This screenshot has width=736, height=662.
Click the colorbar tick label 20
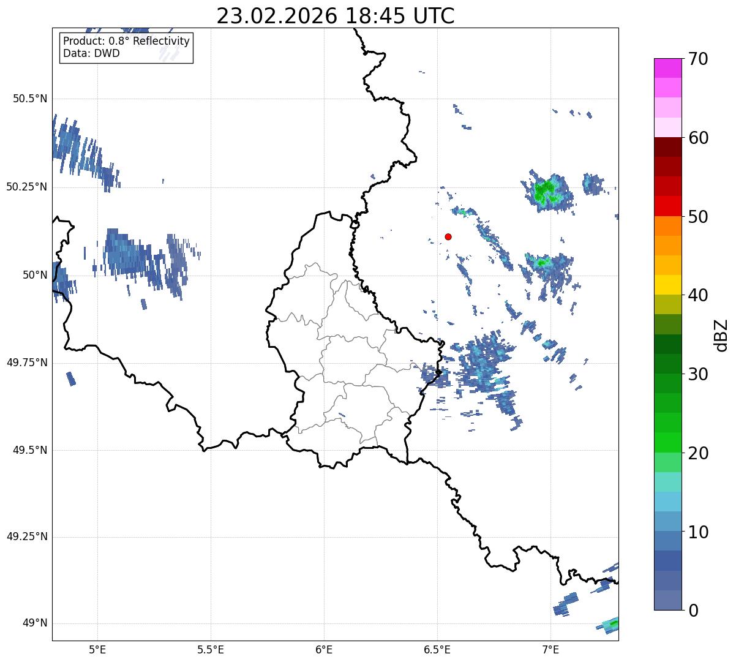pyautogui.click(x=698, y=453)
